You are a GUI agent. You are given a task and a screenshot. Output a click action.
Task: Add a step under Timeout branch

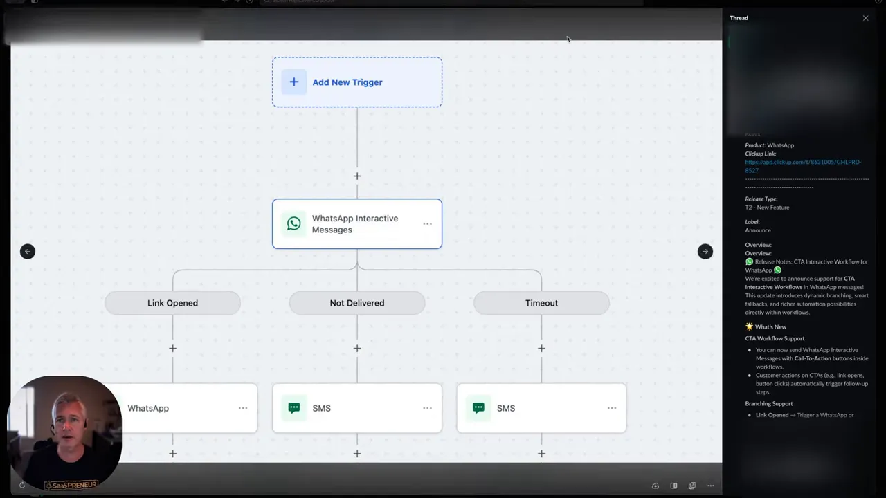(541, 349)
